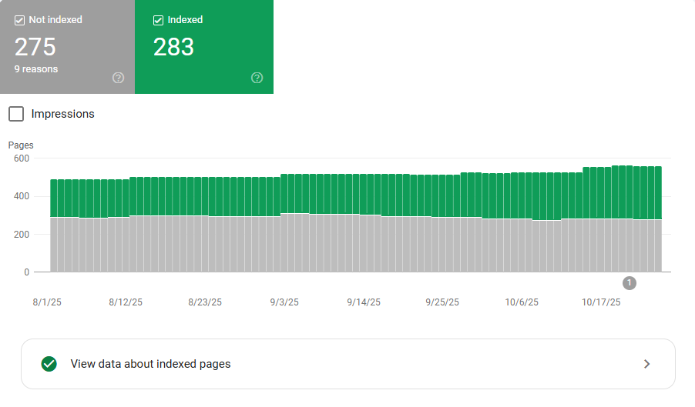The image size is (695, 407).
Task: Click the green segment of the rightmost bar
Action: pyautogui.click(x=657, y=192)
